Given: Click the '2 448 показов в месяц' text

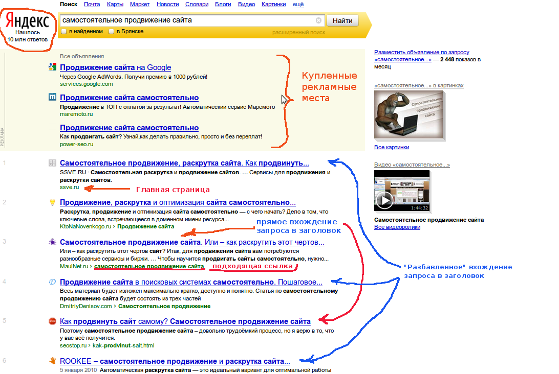Looking at the screenshot, I should pos(427,63).
